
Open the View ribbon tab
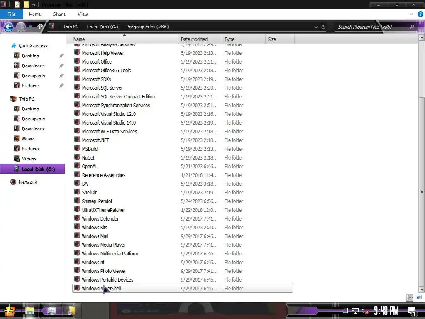point(83,14)
